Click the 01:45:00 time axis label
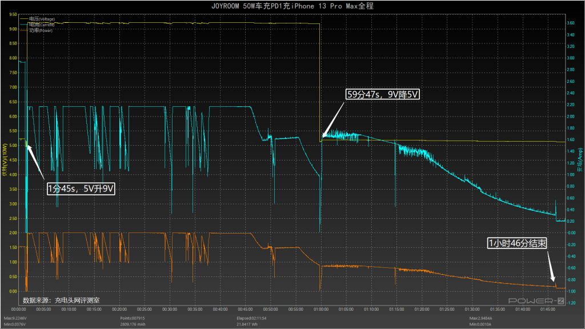Image resolution: width=585 pixels, height=329 pixels. [x=548, y=309]
